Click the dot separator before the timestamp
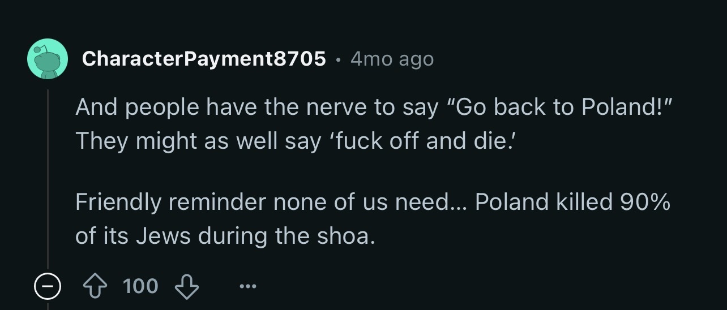727x310 pixels. pos(338,59)
